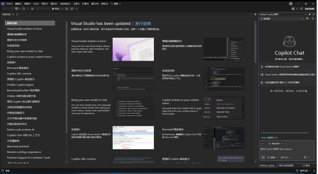
Task: Click the folder search icon in the toolbar
Action: 67,9
